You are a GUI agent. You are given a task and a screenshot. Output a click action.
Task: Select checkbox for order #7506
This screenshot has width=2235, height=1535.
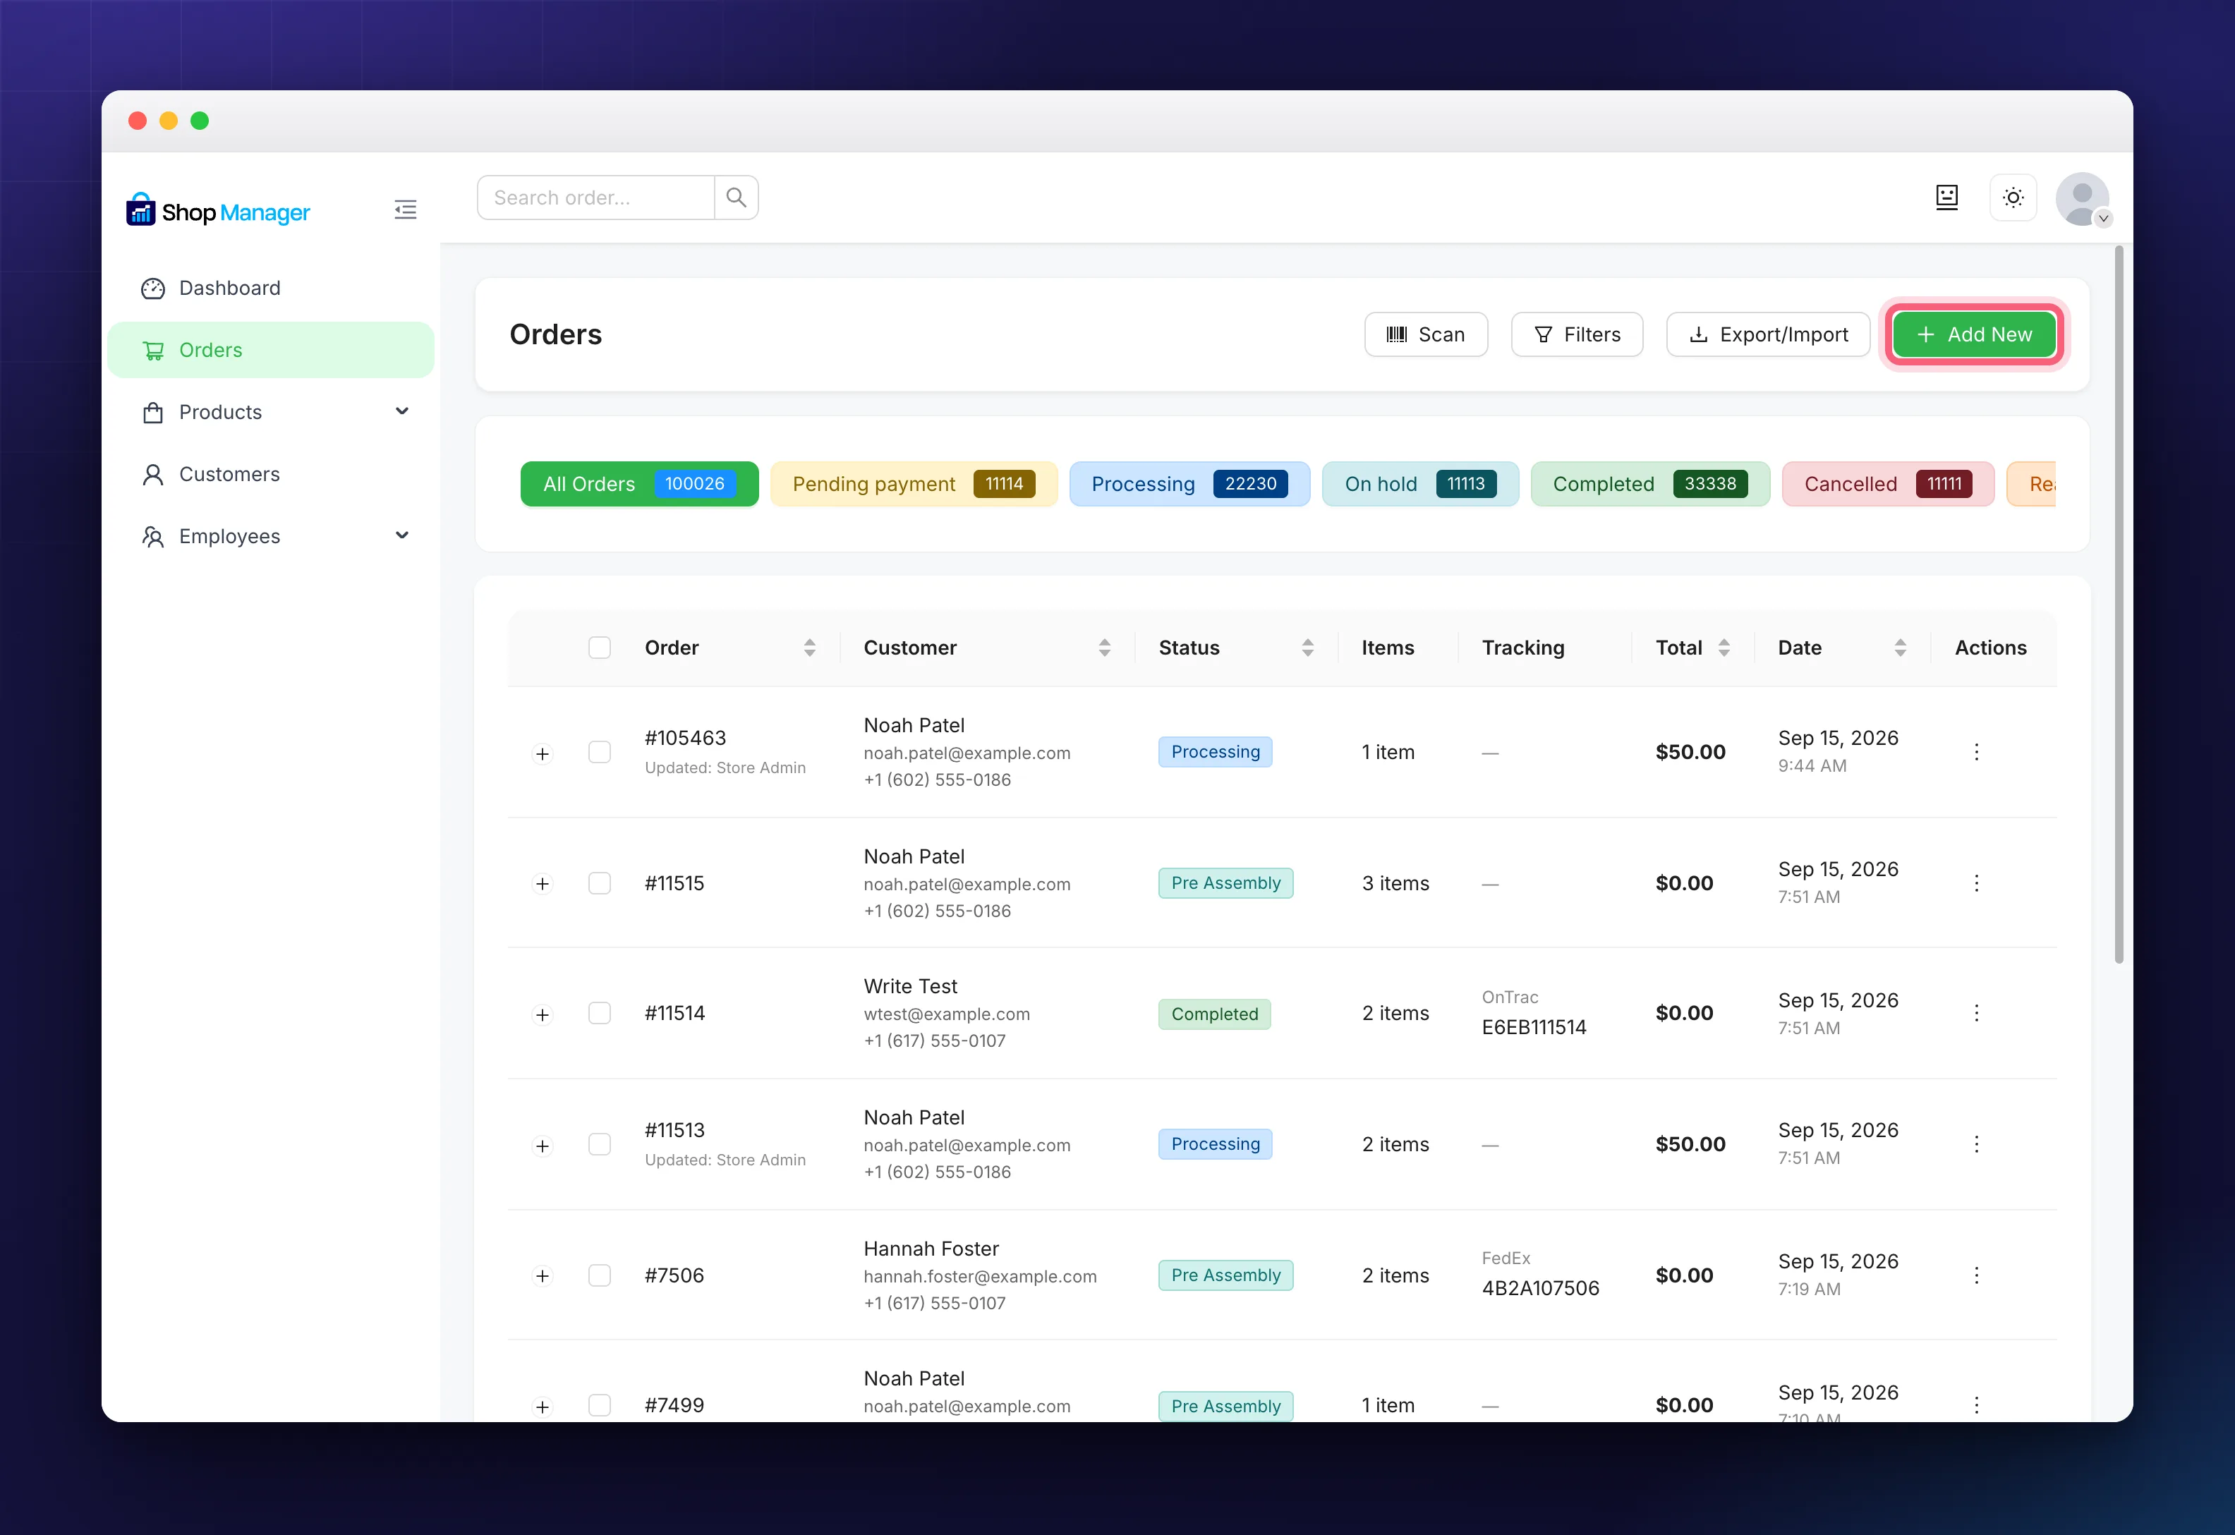tap(599, 1275)
